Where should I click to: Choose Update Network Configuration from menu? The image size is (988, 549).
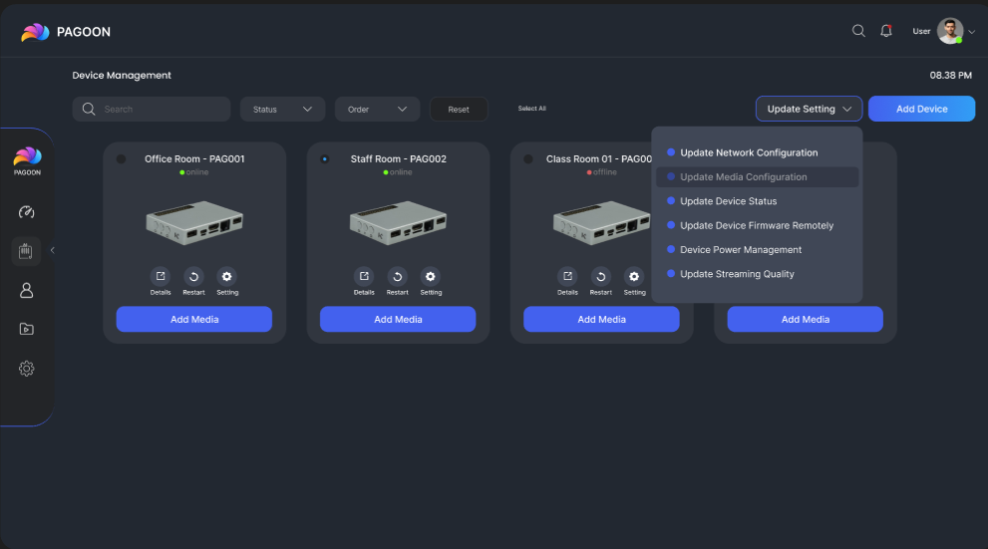(x=748, y=153)
